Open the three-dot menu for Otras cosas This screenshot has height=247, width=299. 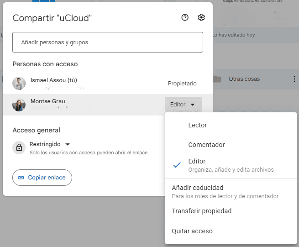point(294,79)
